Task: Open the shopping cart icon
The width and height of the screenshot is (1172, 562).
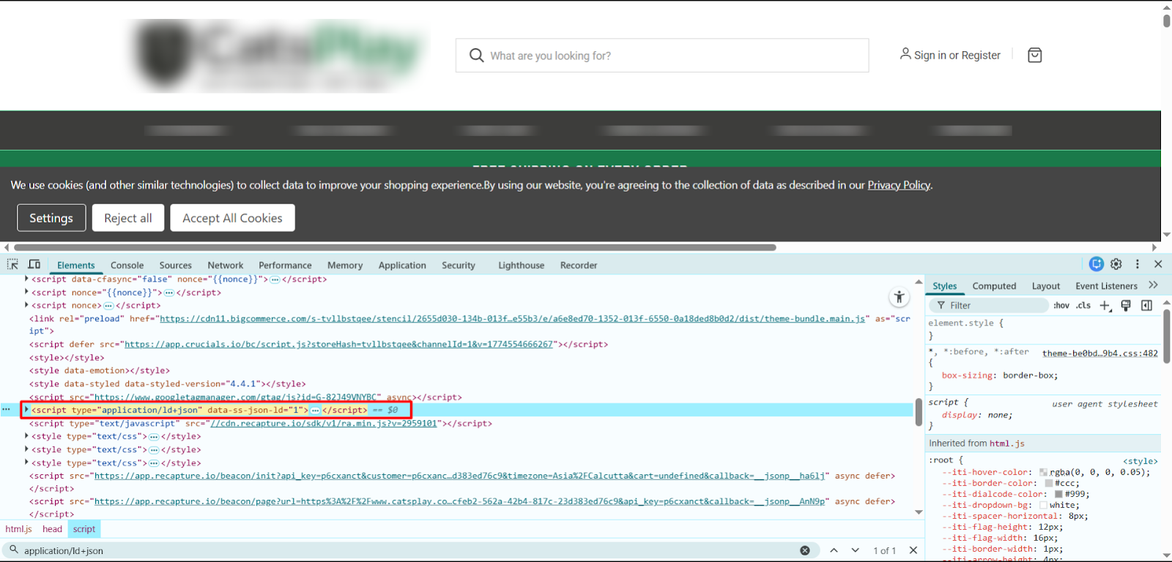Action: tap(1034, 56)
